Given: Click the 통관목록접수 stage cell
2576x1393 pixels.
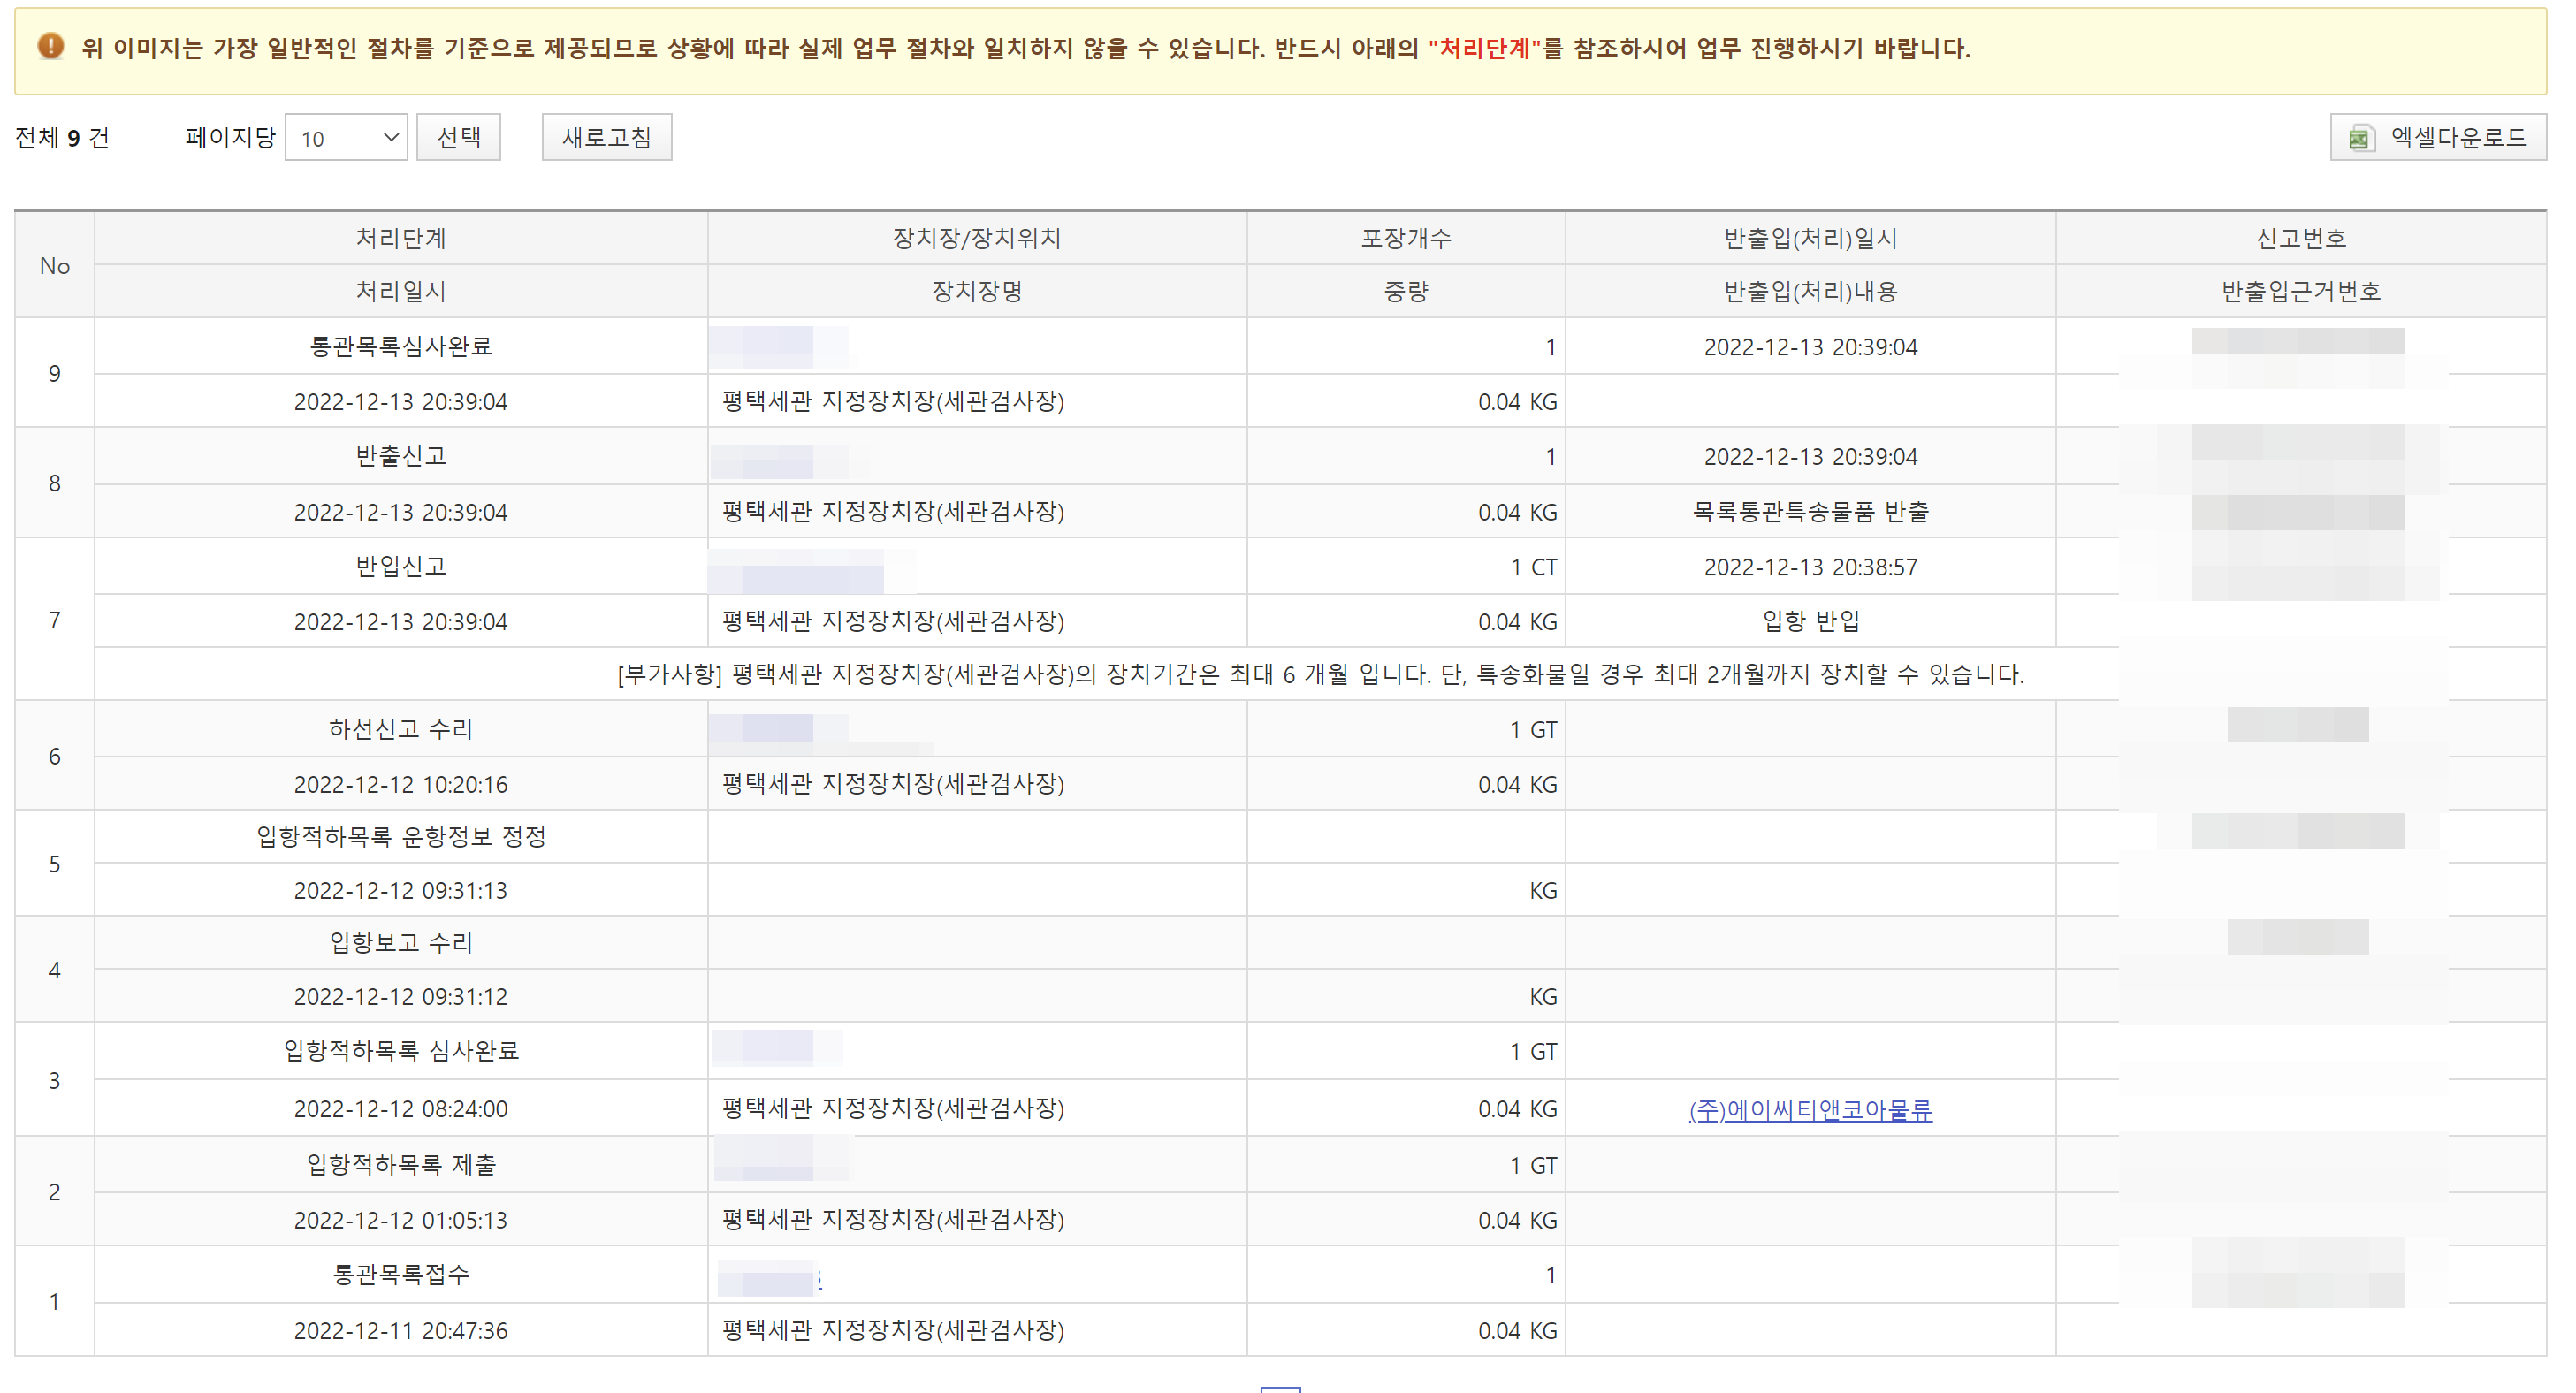Looking at the screenshot, I should click(x=400, y=1274).
